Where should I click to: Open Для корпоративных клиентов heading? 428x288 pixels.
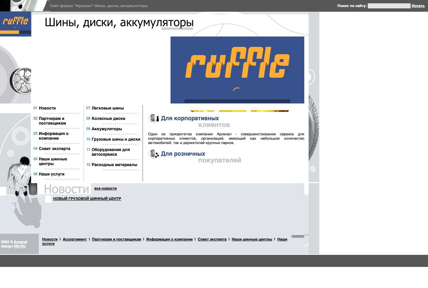[196, 122]
